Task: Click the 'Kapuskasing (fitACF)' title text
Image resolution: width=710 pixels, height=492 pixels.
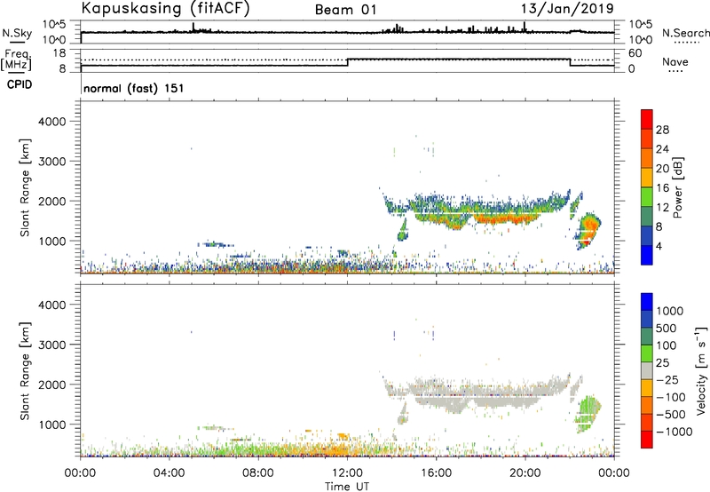Action: (165, 9)
